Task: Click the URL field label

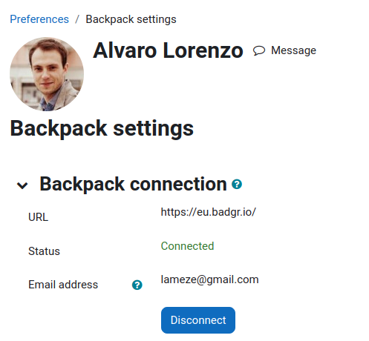Action: pos(39,217)
